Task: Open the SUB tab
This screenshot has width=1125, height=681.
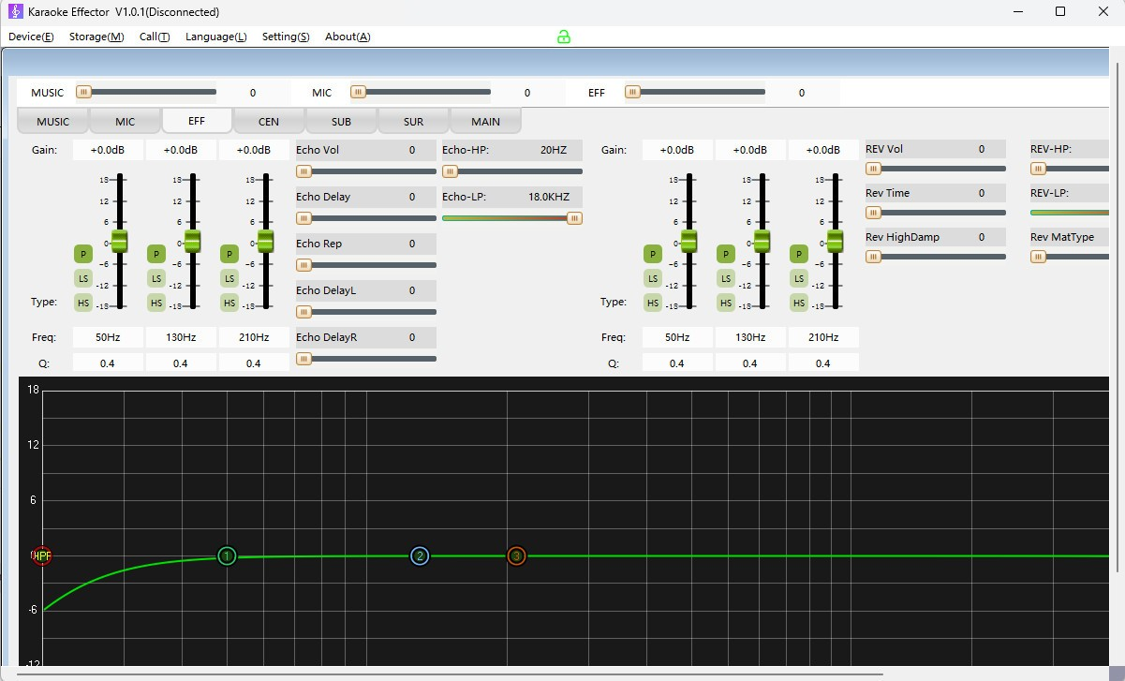Action: click(341, 122)
